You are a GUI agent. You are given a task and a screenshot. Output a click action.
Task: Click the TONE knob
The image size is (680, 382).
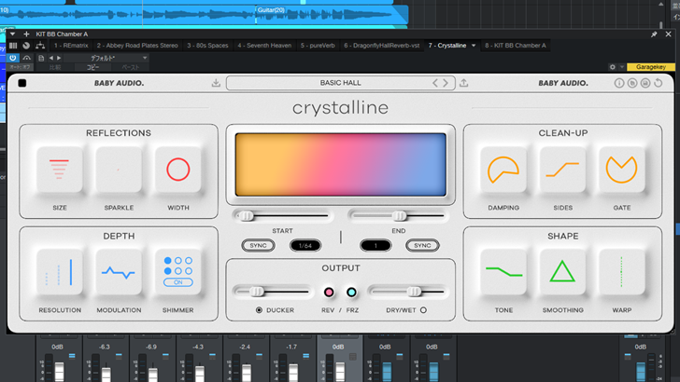click(x=503, y=272)
